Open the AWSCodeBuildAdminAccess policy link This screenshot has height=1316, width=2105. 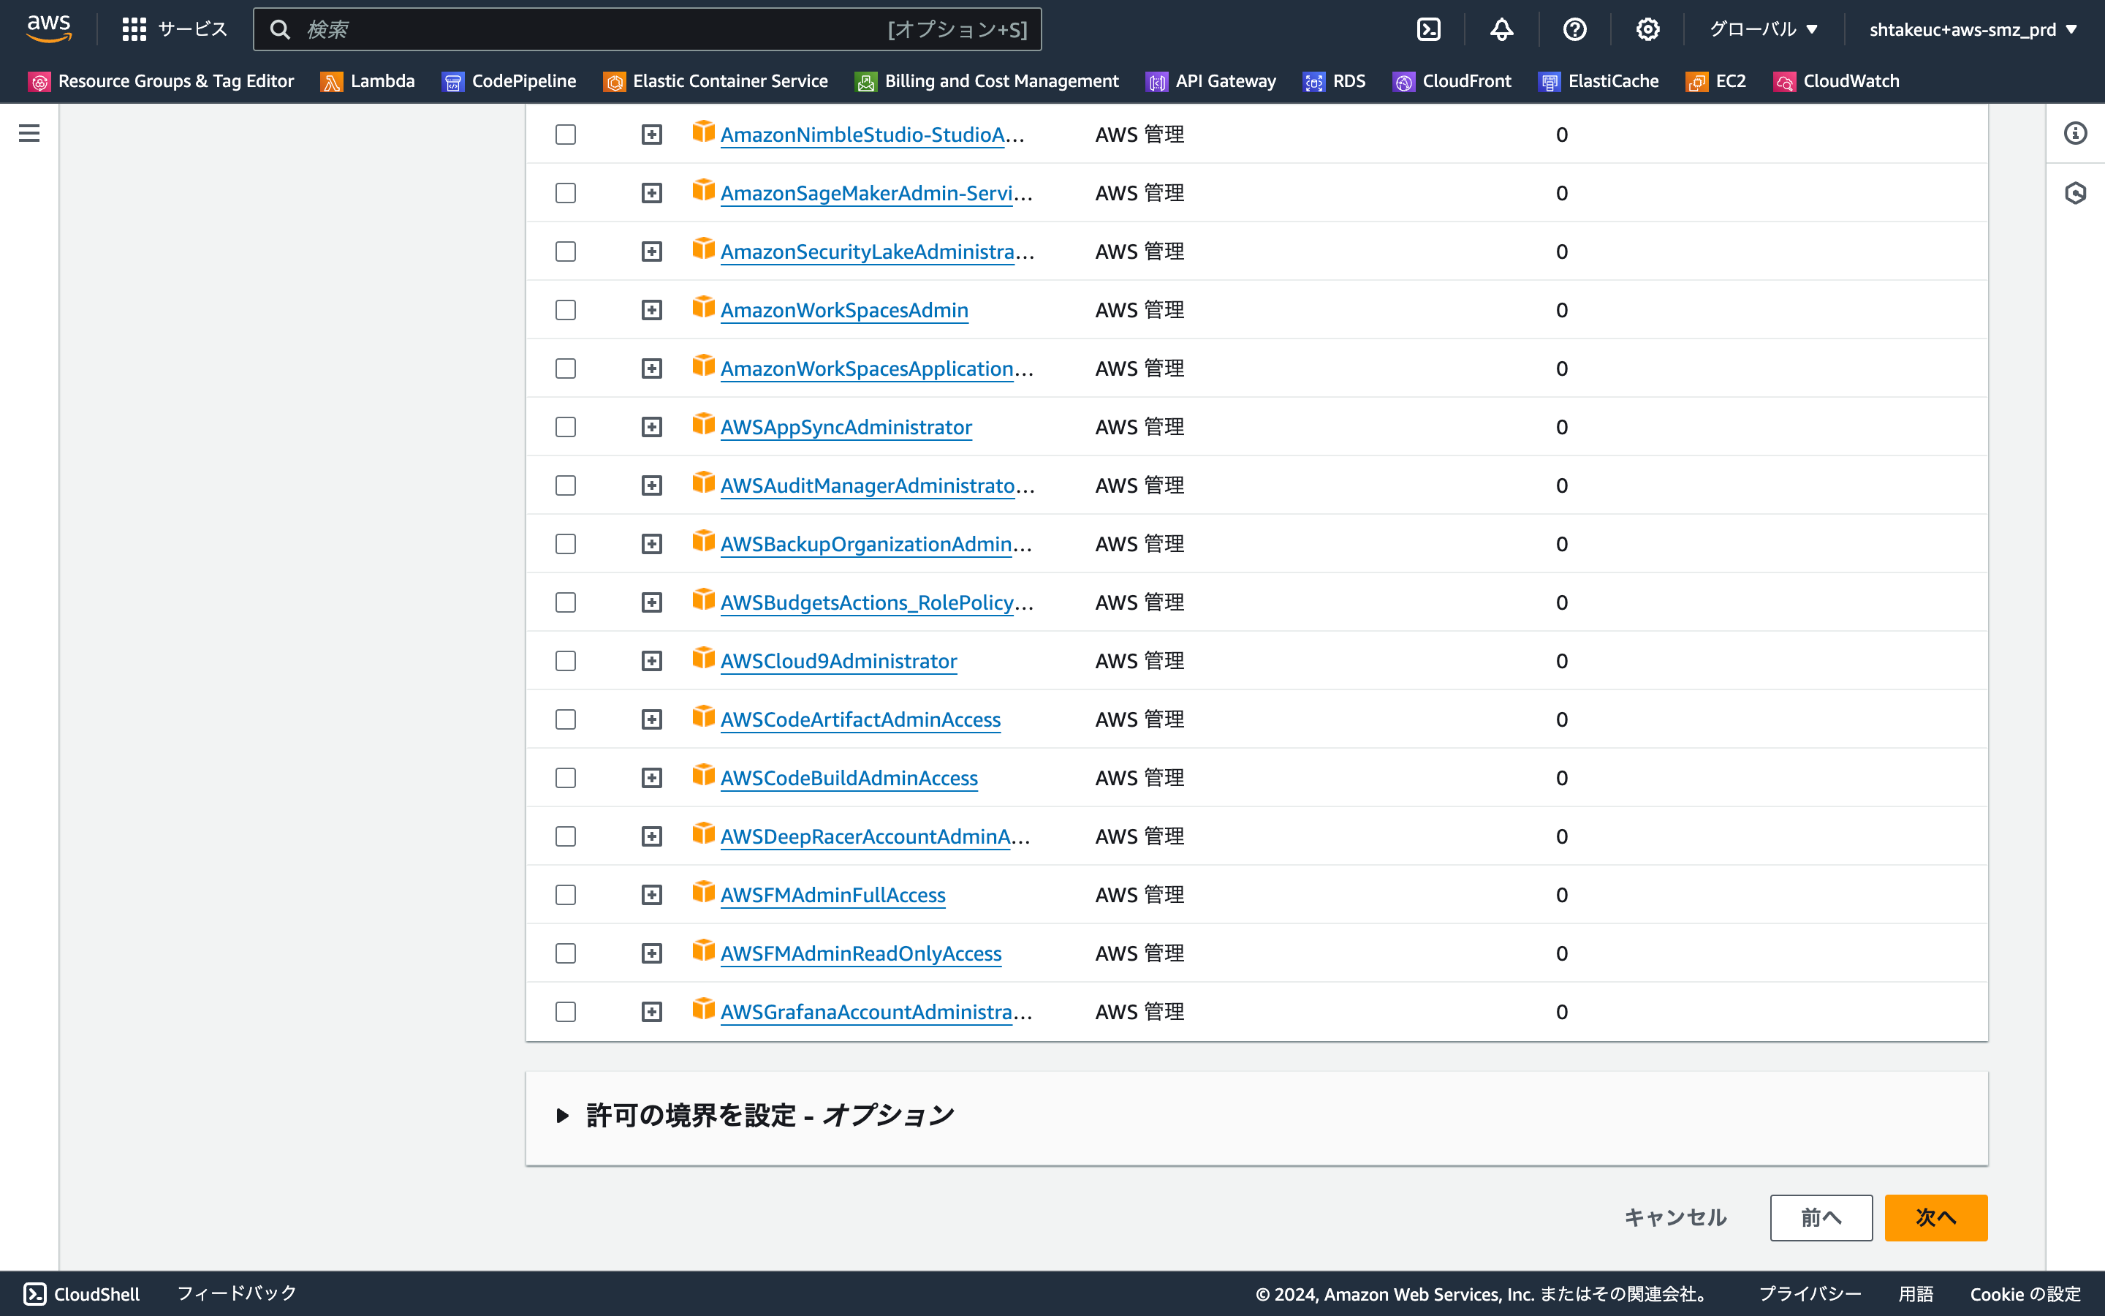tap(849, 778)
